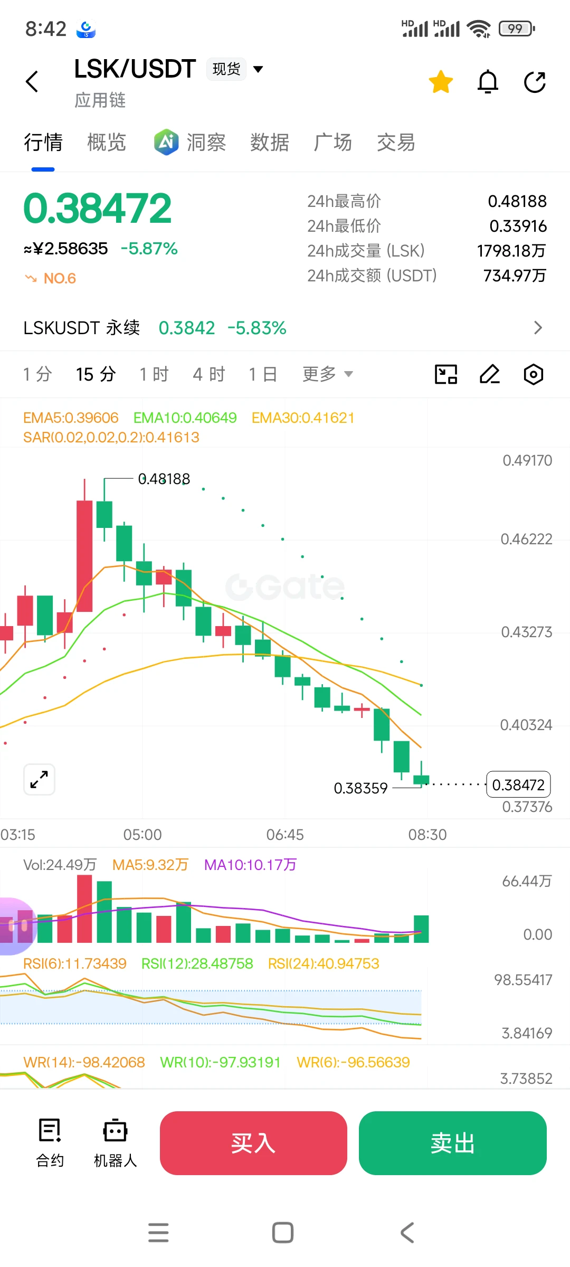Tap the green 卖出 sell button
The width and height of the screenshot is (570, 1267).
[452, 1143]
